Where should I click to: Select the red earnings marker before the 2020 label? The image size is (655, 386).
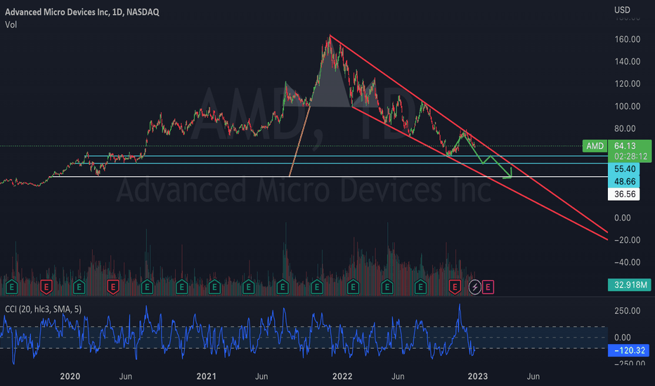(x=46, y=287)
